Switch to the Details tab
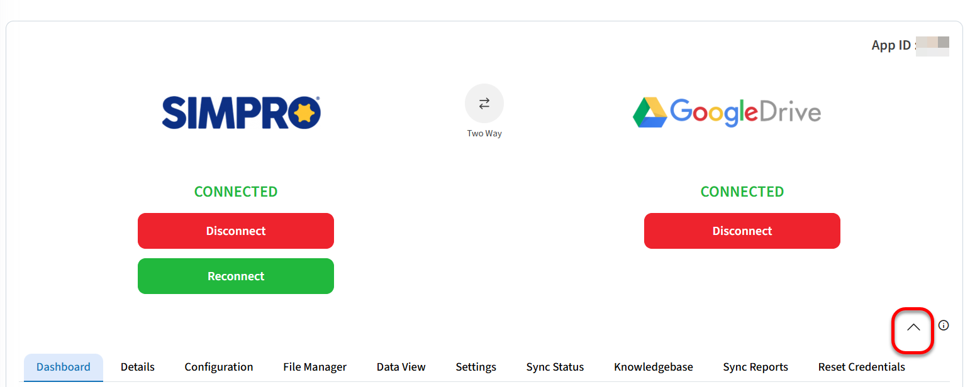The height and width of the screenshot is (387, 970). 138,368
